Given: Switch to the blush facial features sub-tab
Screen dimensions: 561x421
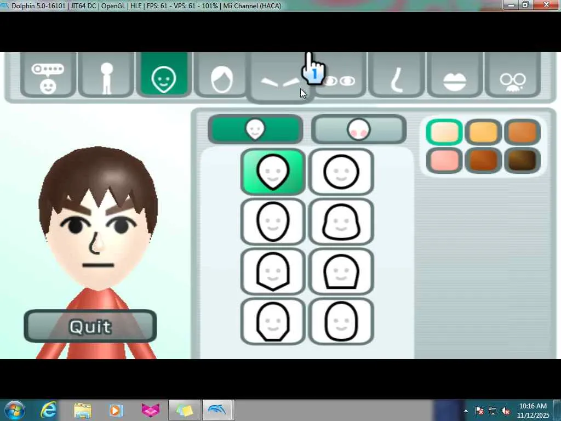Looking at the screenshot, I should [359, 129].
